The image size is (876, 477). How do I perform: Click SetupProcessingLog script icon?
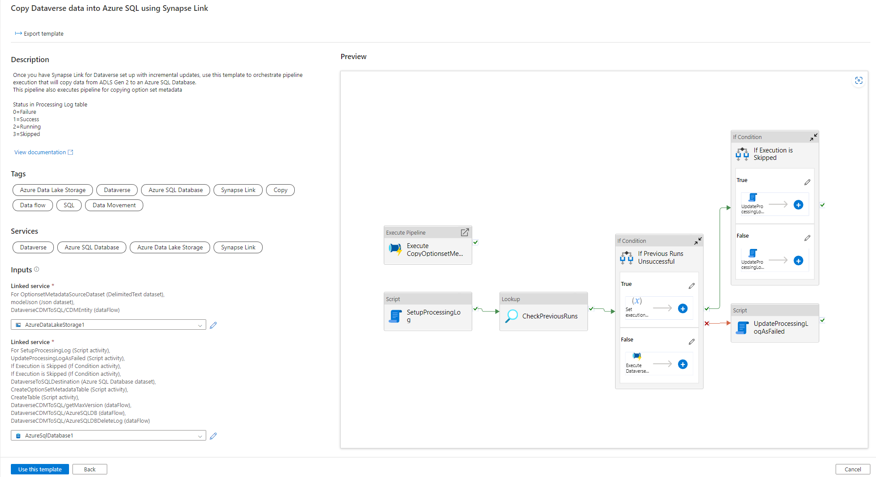pos(395,316)
